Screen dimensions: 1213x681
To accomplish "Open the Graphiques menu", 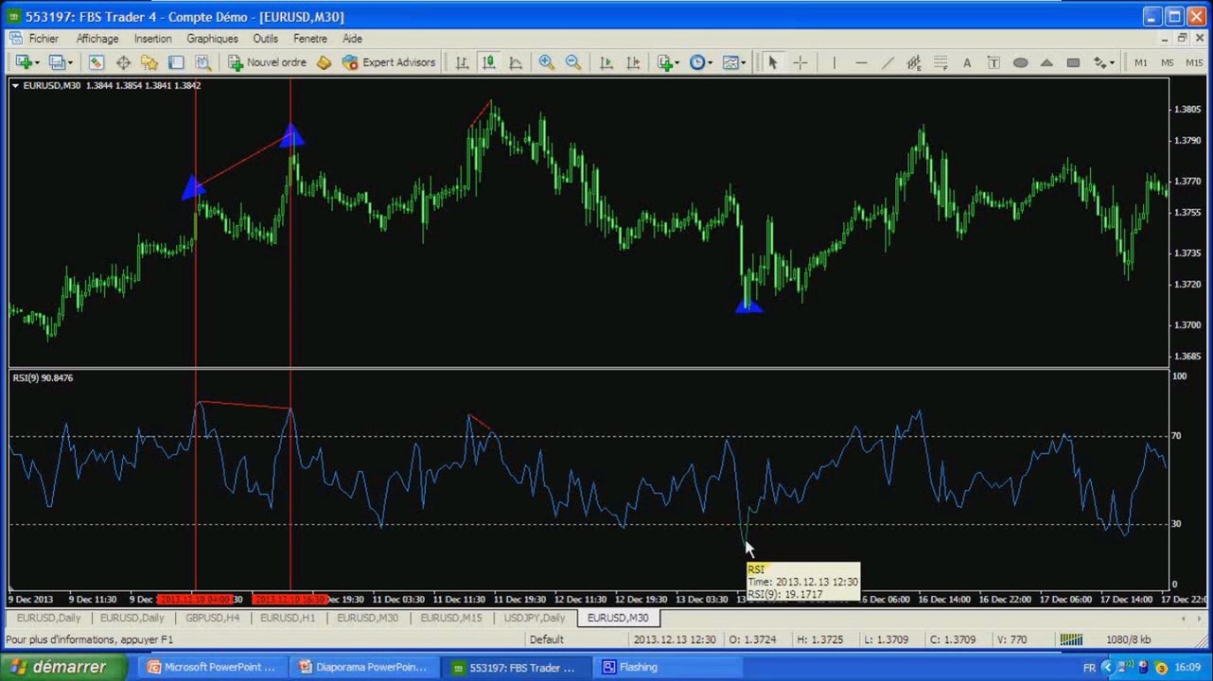I will [x=212, y=39].
